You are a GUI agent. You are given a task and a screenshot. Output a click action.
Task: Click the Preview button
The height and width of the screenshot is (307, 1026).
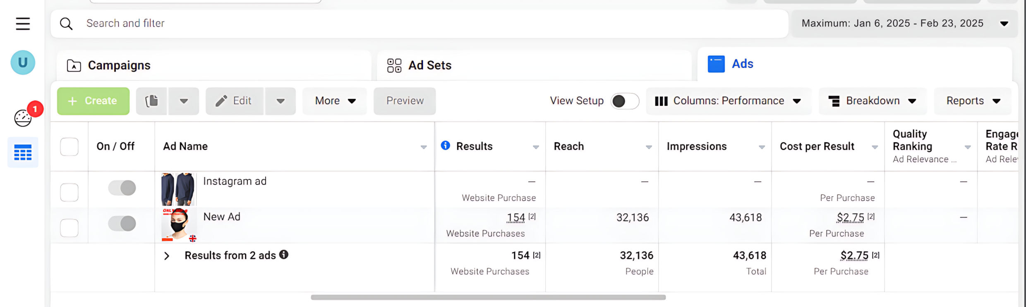click(405, 101)
